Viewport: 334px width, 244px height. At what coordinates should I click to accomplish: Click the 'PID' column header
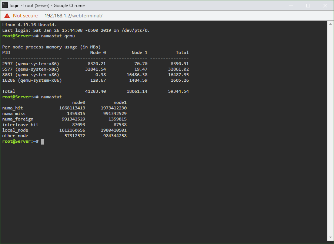6,52
